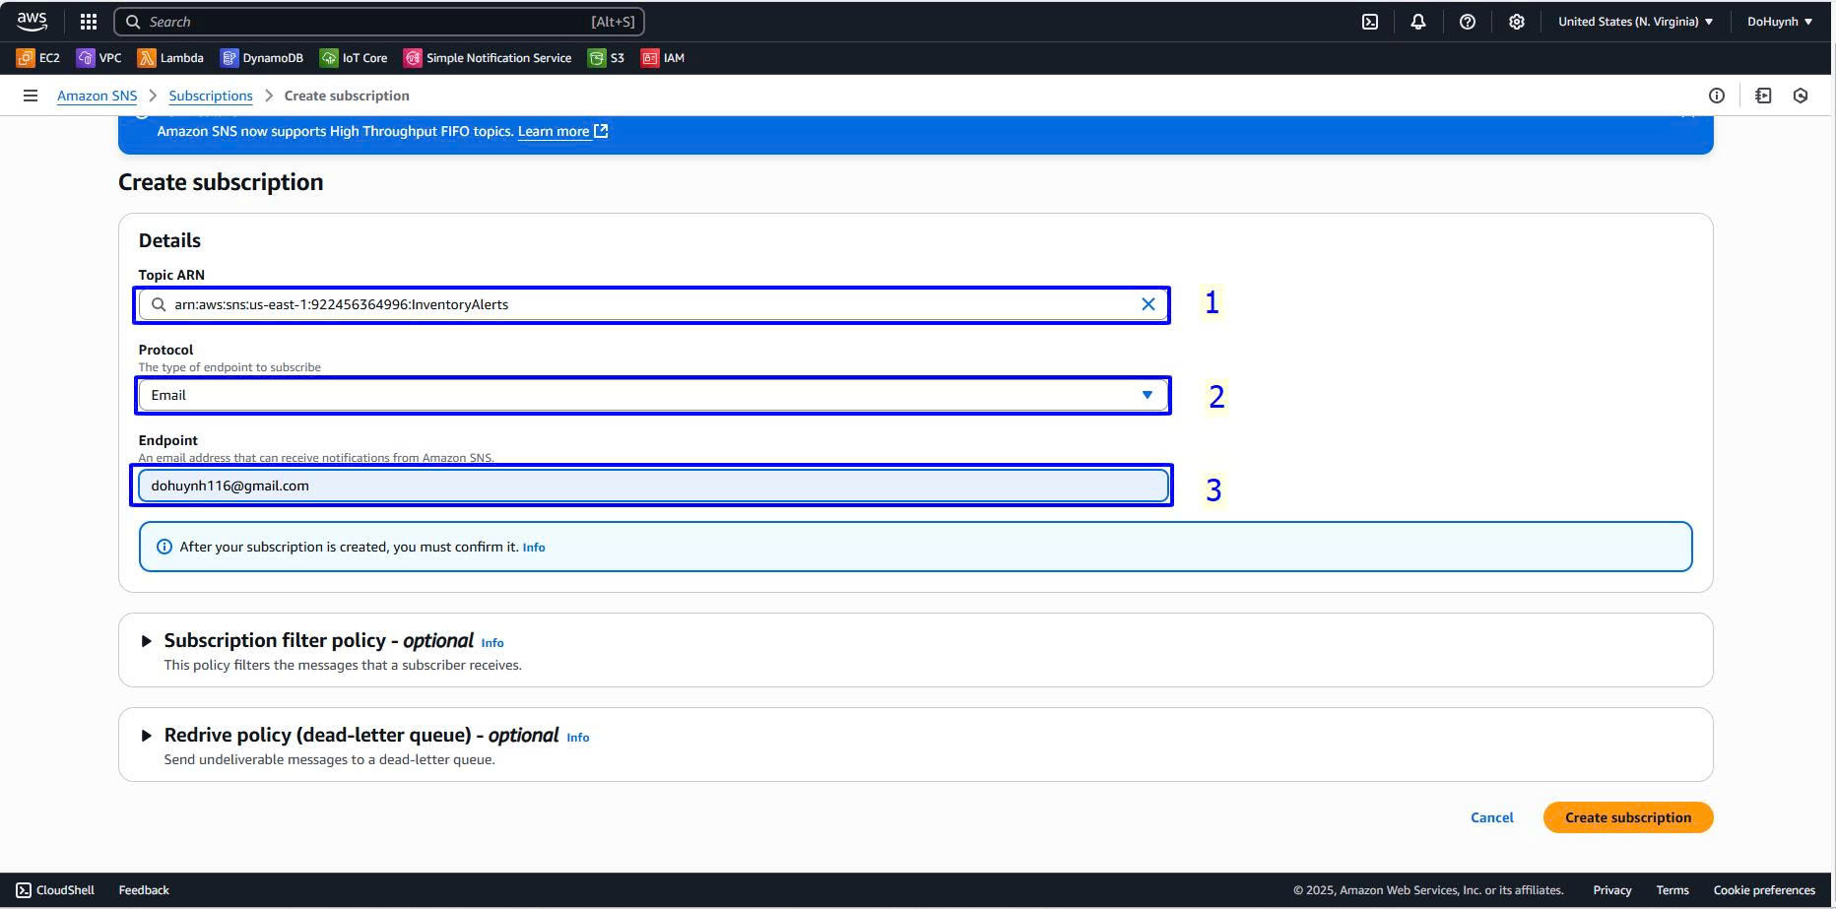Viewport: 1836px width, 909px height.
Task: Open the region selector United States (N. Virginia)
Action: point(1635,22)
